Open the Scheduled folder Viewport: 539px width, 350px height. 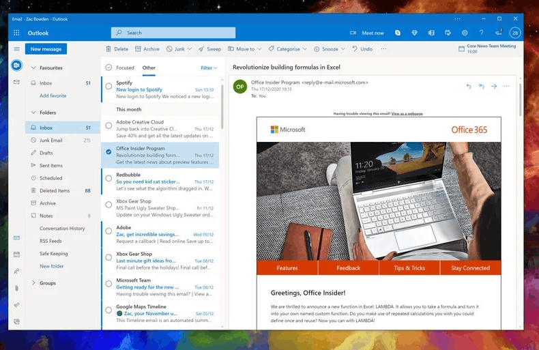[62, 178]
